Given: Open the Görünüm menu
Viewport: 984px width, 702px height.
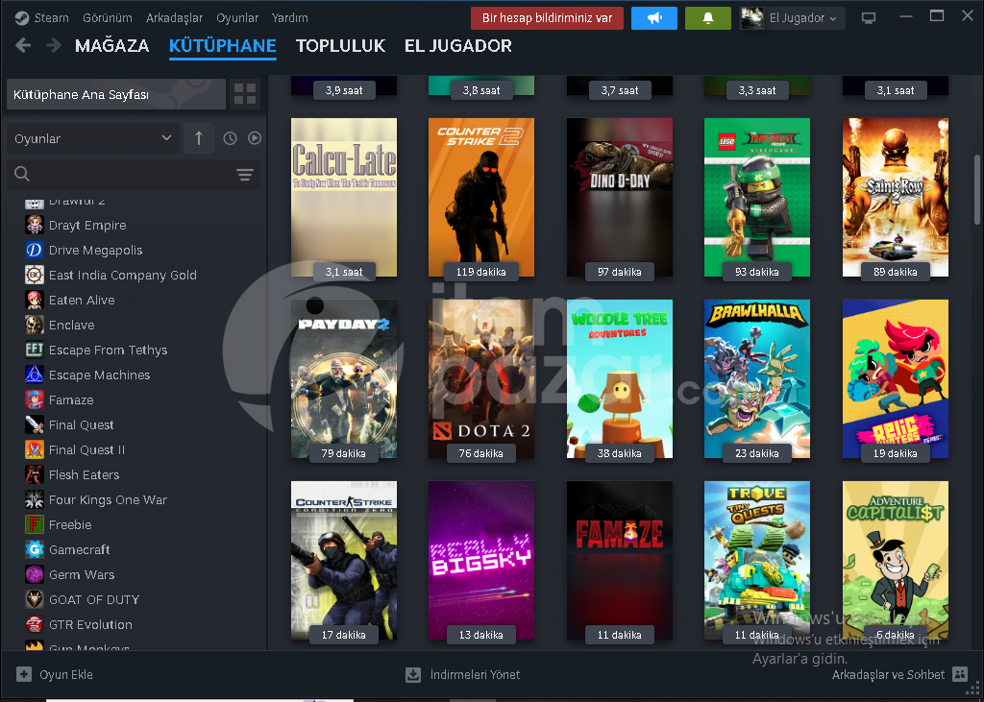Looking at the screenshot, I should (108, 18).
